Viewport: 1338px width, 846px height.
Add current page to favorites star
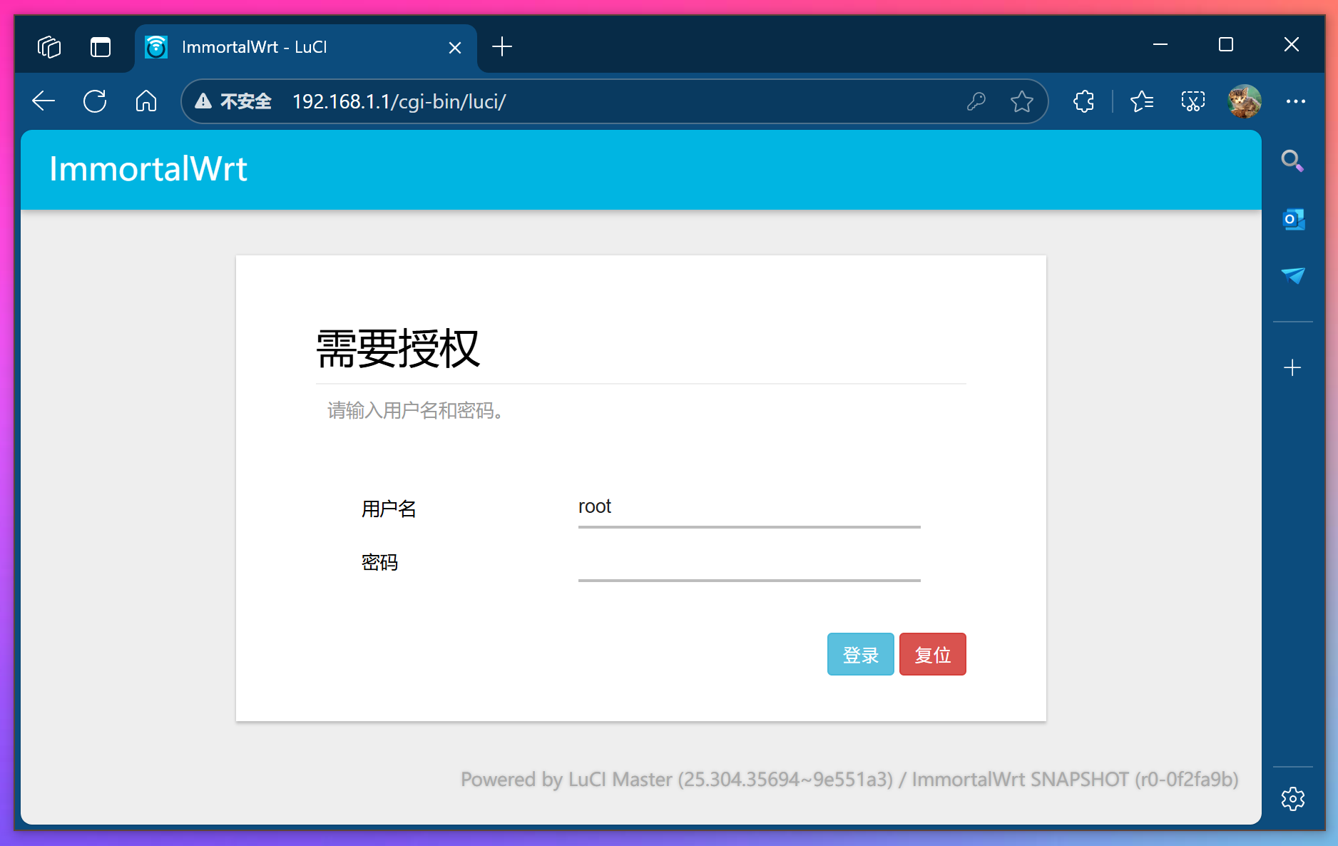1022,101
